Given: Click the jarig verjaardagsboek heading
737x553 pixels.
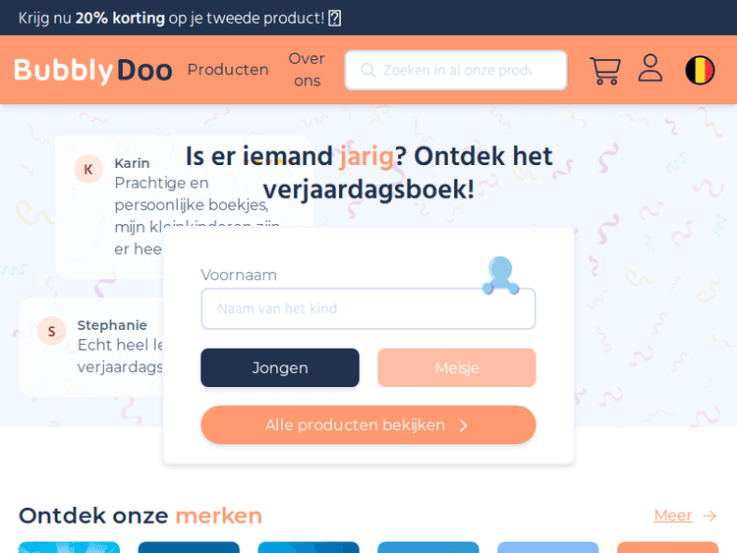Looking at the screenshot, I should [368, 173].
